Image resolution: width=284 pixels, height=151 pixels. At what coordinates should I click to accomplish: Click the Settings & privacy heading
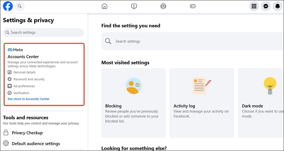click(28, 20)
